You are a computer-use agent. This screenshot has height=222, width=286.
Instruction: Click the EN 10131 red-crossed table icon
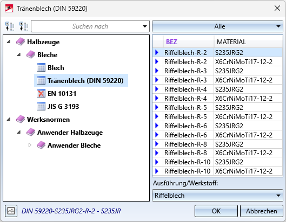[41, 93]
